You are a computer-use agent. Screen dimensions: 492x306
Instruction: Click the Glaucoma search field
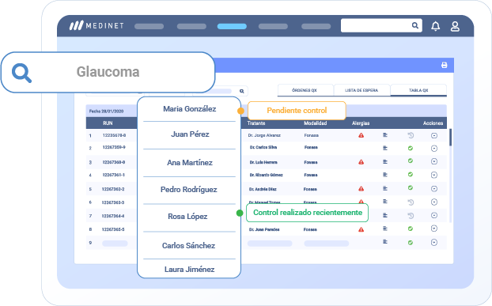click(108, 73)
